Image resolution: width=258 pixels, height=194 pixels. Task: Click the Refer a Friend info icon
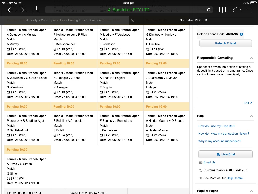click(x=241, y=34)
